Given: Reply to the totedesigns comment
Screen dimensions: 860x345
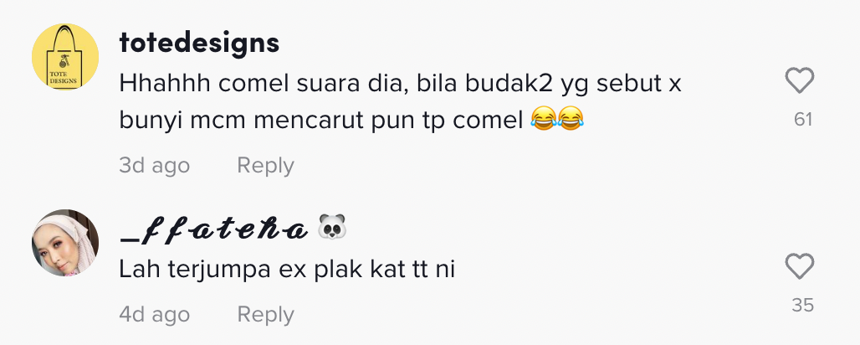Looking at the screenshot, I should (x=265, y=165).
